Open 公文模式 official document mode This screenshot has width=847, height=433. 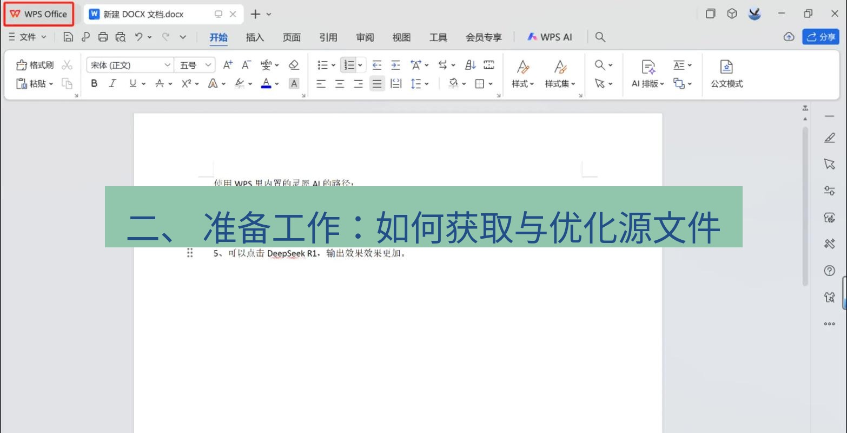(x=726, y=74)
